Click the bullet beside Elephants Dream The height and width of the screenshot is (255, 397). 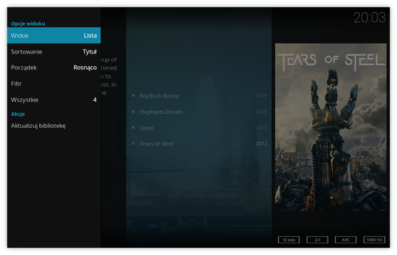(x=133, y=111)
